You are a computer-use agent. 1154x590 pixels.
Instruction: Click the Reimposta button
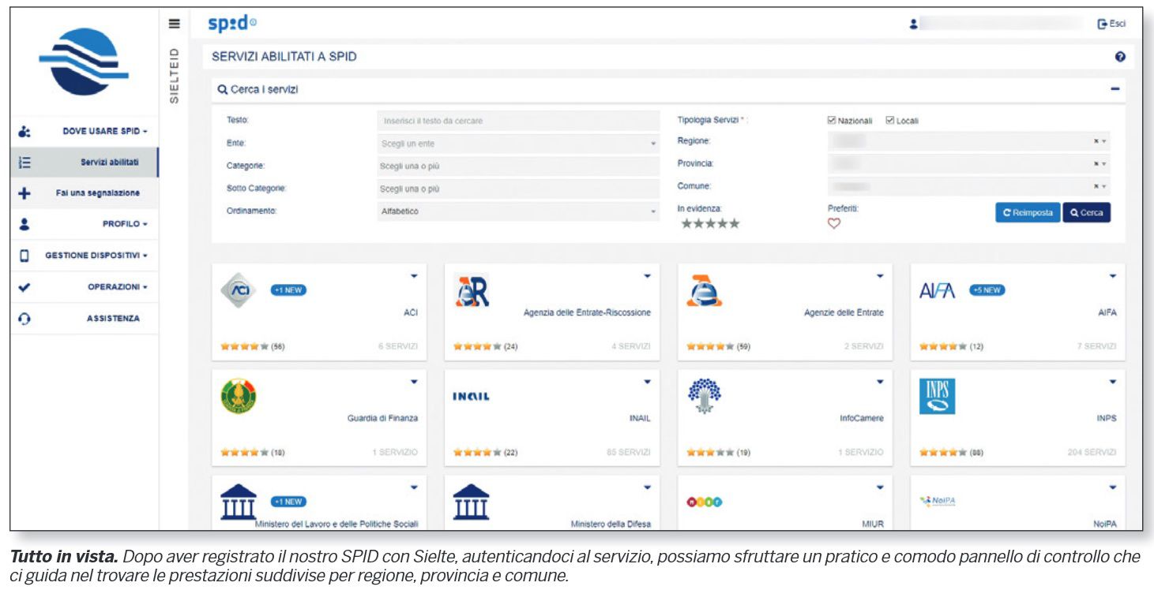(1028, 212)
